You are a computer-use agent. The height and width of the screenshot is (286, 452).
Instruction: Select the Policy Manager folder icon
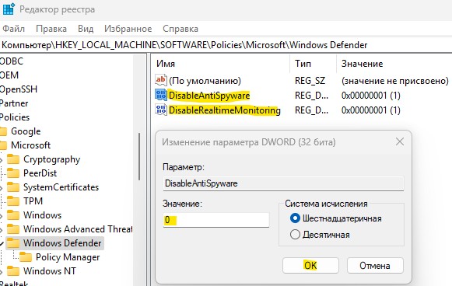pyautogui.click(x=26, y=257)
